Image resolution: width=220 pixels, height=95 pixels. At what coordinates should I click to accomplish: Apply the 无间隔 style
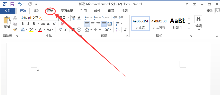[x=159, y=23]
